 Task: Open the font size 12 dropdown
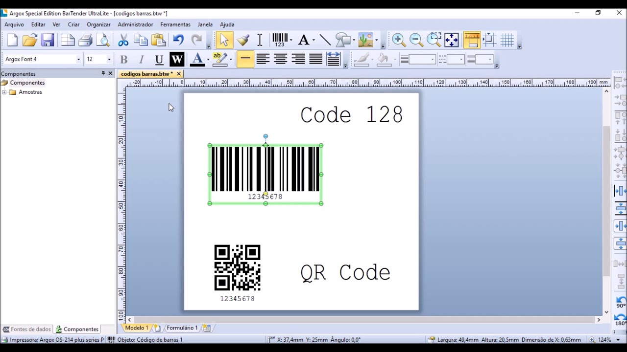tap(98, 59)
